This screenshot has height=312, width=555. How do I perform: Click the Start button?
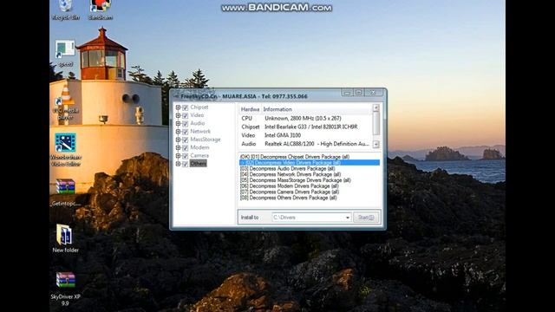pos(366,218)
